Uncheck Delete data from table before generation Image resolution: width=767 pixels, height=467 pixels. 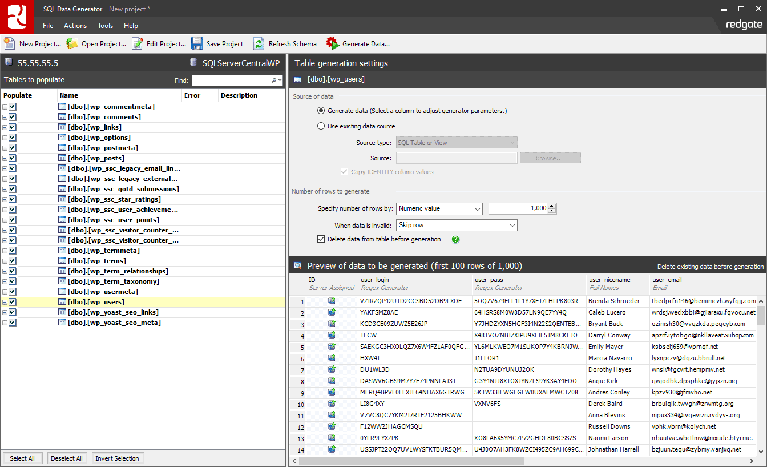click(321, 239)
